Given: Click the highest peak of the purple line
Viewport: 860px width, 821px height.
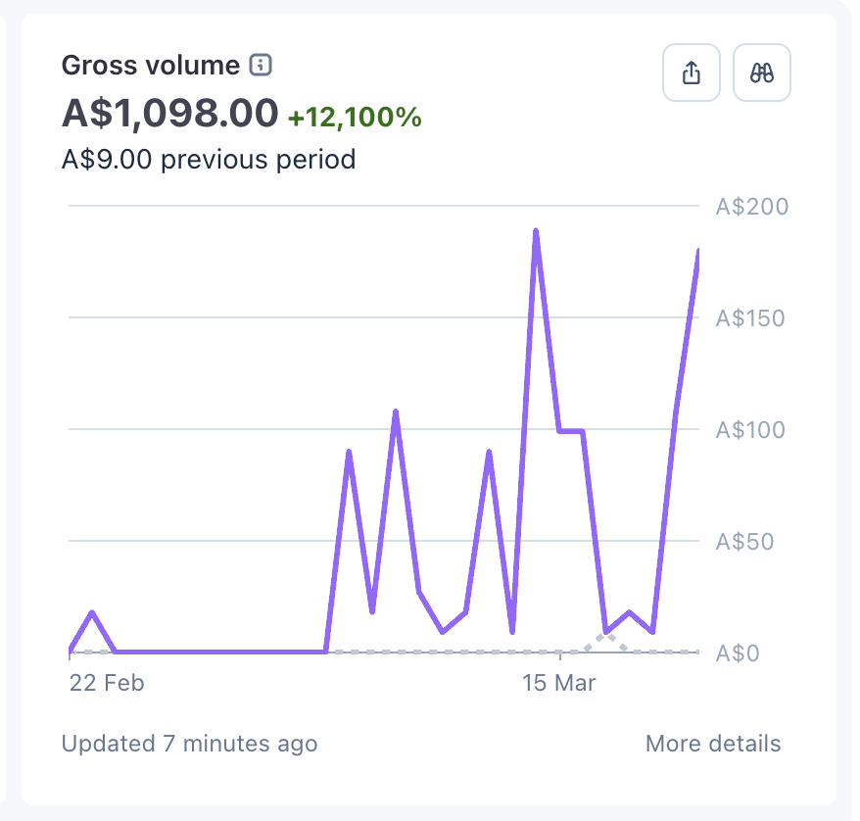Looking at the screenshot, I should coord(536,231).
